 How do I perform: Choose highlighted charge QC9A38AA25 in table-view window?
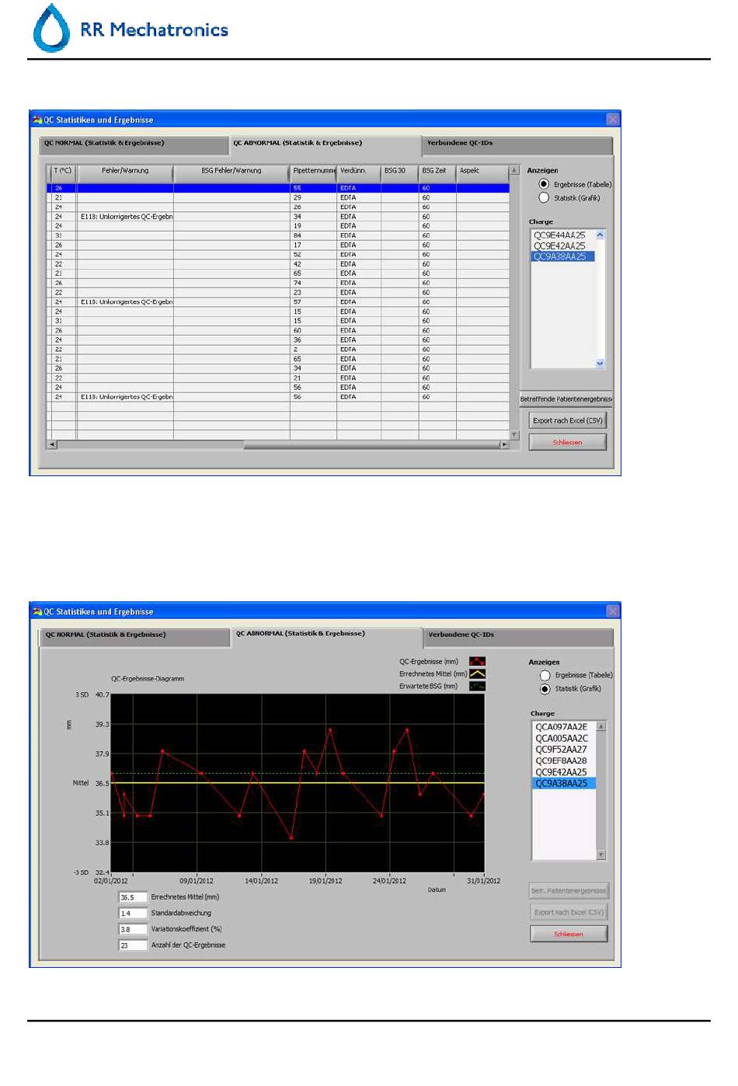[562, 257]
